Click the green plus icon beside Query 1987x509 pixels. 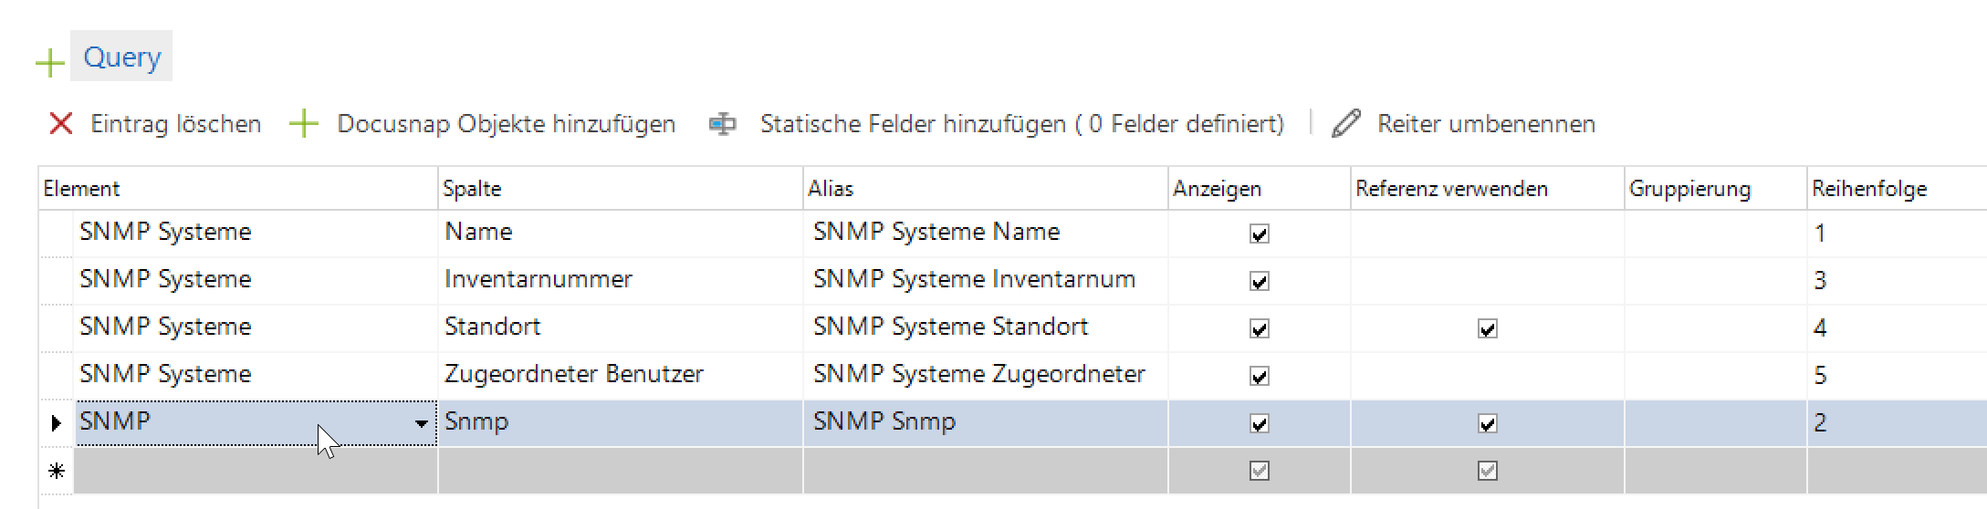tap(49, 62)
